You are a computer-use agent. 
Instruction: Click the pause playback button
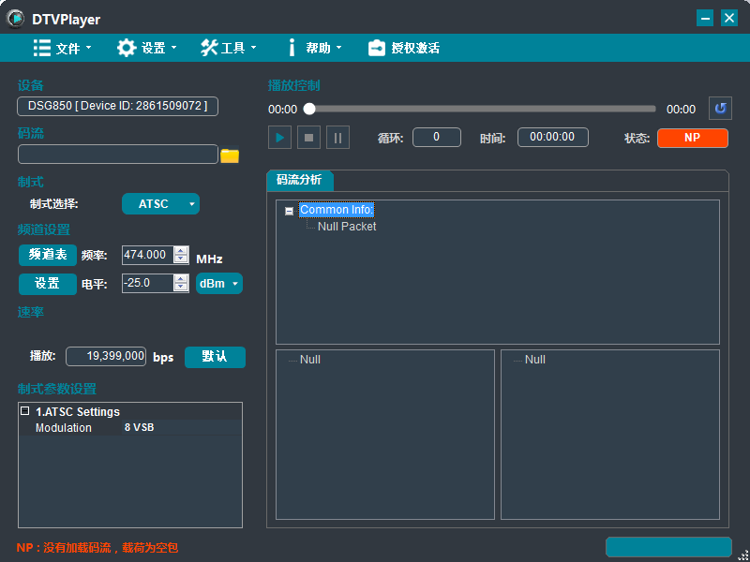[338, 138]
